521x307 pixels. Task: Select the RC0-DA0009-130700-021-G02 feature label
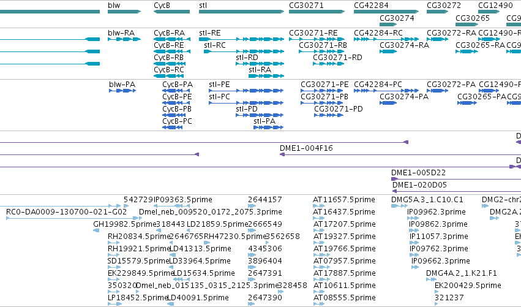(67, 212)
